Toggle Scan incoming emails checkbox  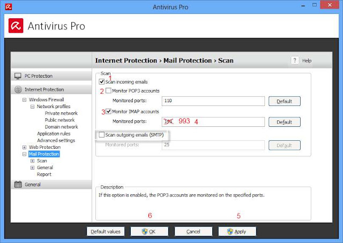tap(101, 82)
